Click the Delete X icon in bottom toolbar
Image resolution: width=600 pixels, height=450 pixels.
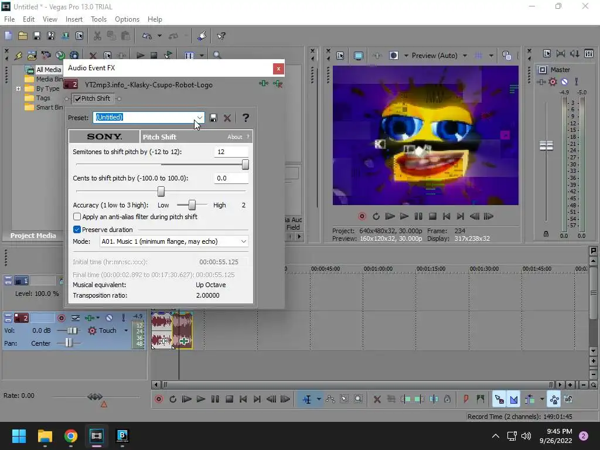click(x=377, y=400)
